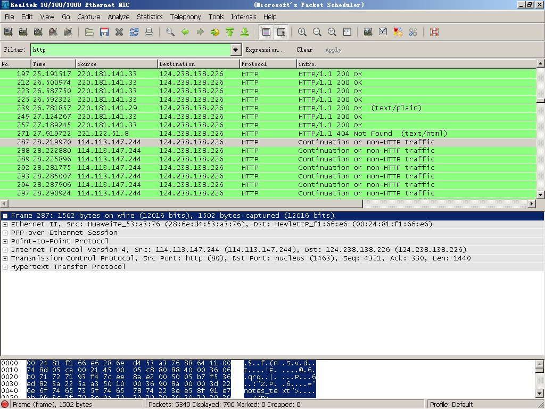Open the Statistics menu
The width and height of the screenshot is (545, 409).
(150, 17)
